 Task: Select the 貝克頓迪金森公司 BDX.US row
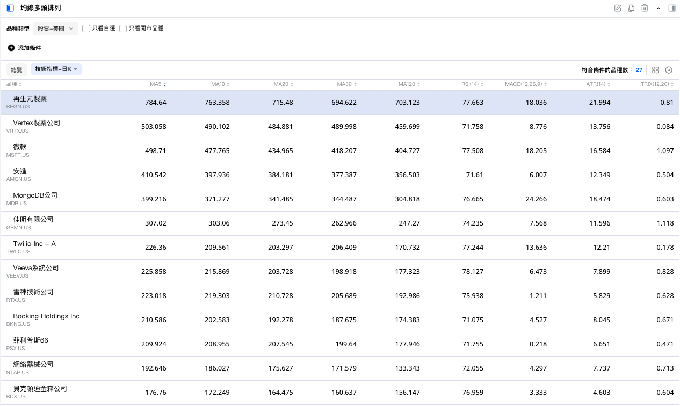point(340,393)
